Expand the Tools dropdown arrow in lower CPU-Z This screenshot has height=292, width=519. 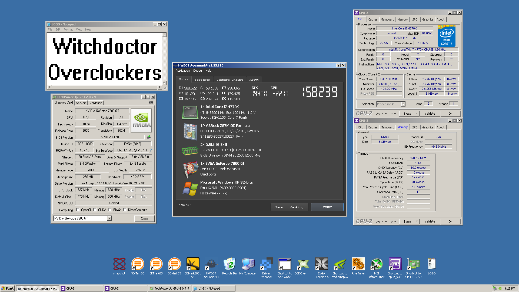[x=417, y=221]
